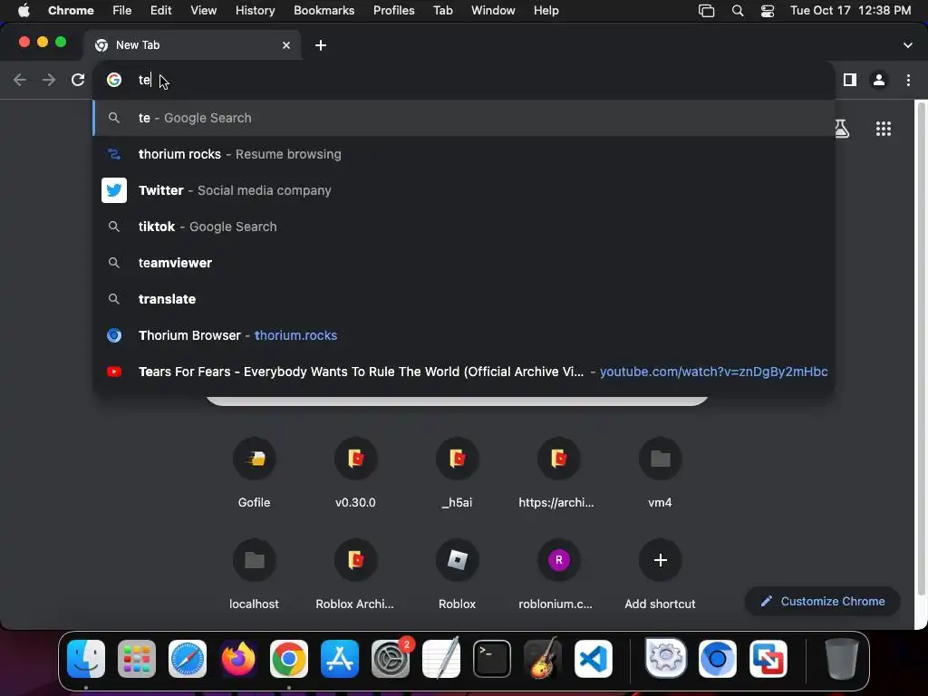Select the teamviewer suggestion
This screenshot has height=696, width=928.
click(464, 262)
